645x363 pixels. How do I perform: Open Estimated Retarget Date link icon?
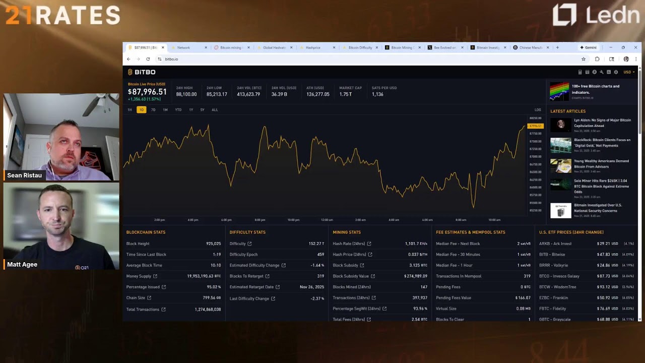[x=278, y=287]
